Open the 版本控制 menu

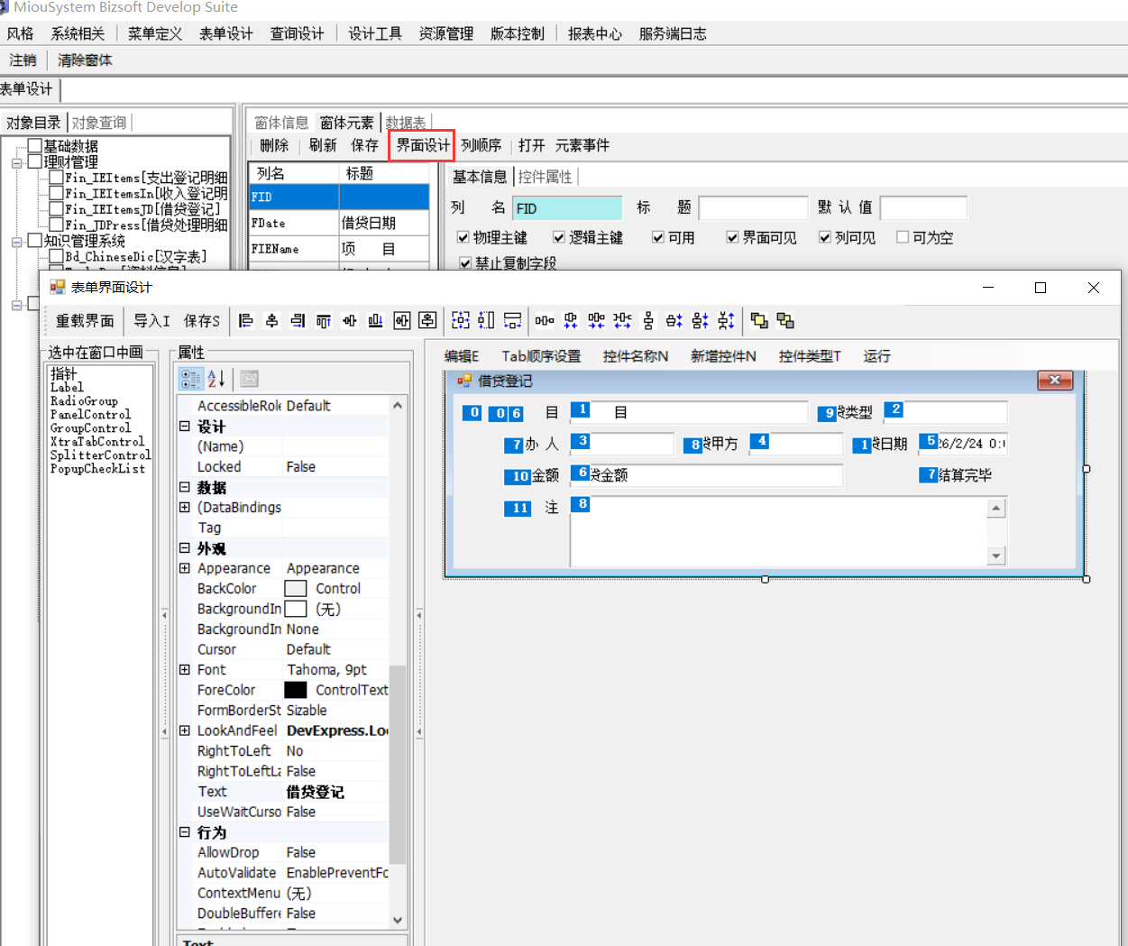[517, 33]
